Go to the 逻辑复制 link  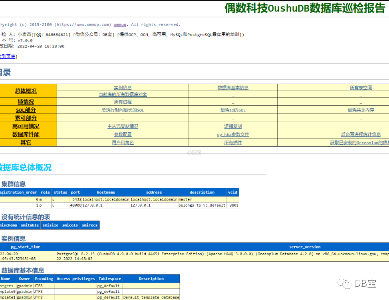pyautogui.click(x=233, y=126)
